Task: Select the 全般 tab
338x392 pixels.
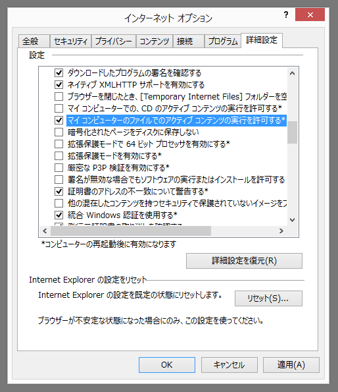Action: point(34,42)
